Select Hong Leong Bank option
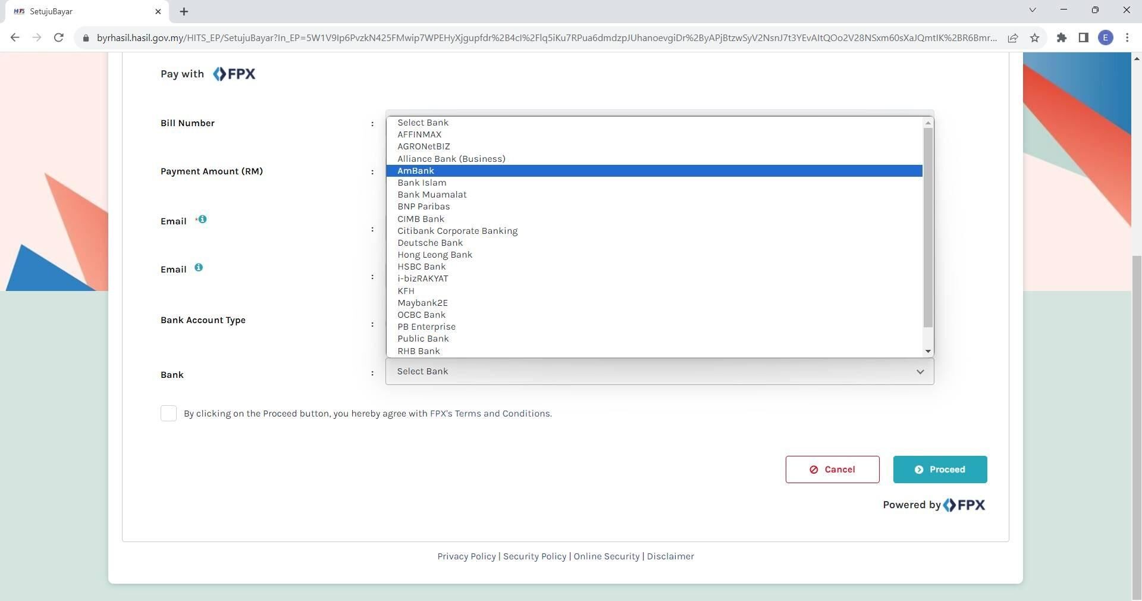 point(654,255)
